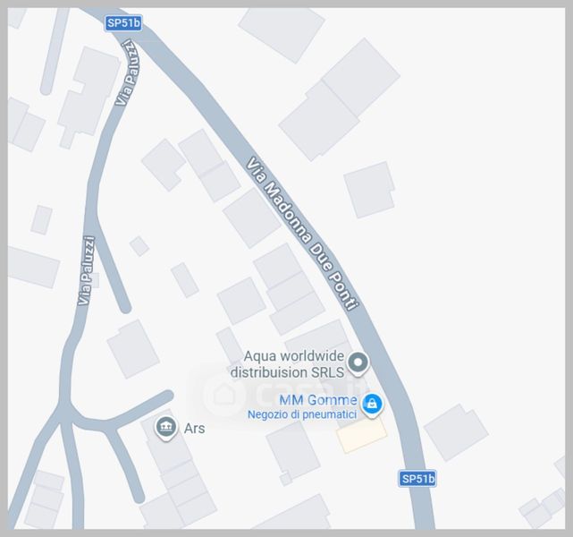Select the Ars text label
573x537 pixels.
tap(194, 429)
